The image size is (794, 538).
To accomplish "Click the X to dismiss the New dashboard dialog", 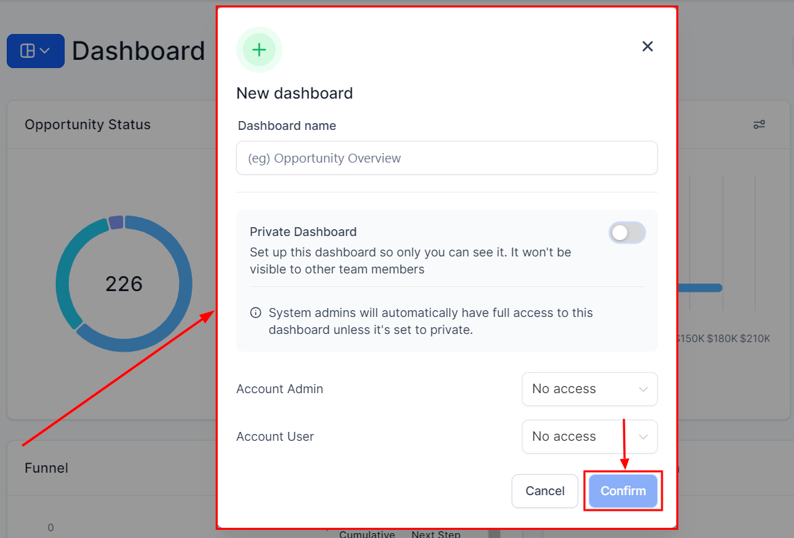I will 647,46.
